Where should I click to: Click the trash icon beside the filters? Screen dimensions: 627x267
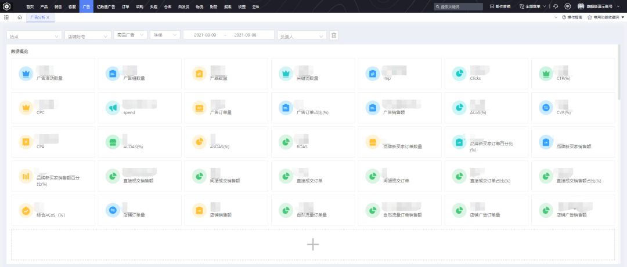coord(334,35)
